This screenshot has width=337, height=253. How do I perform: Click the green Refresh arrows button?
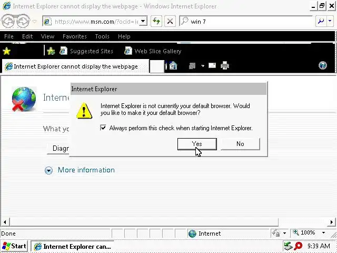156,21
